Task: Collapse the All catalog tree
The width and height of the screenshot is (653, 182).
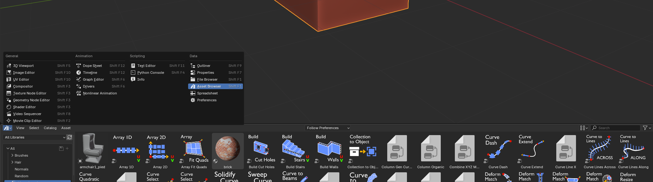Action: pos(8,149)
